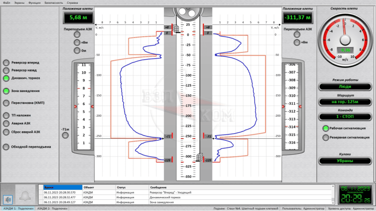Click the right cage cube icon near -125

pyautogui.click(x=199, y=157)
